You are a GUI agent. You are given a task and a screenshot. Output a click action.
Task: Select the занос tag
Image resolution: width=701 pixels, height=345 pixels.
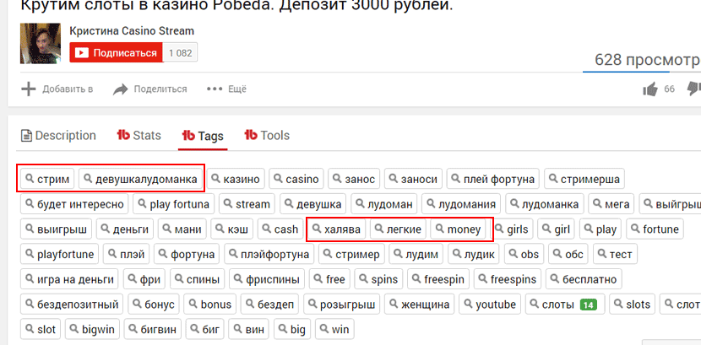tap(354, 179)
